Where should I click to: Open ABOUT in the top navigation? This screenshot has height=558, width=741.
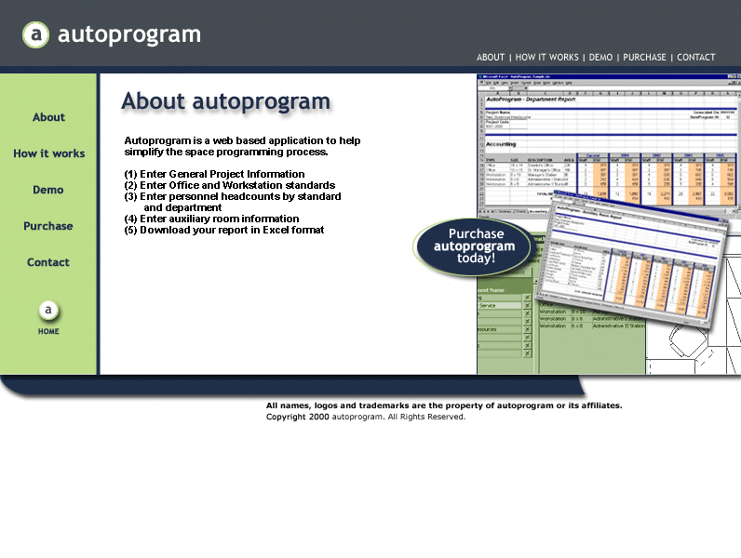click(490, 57)
